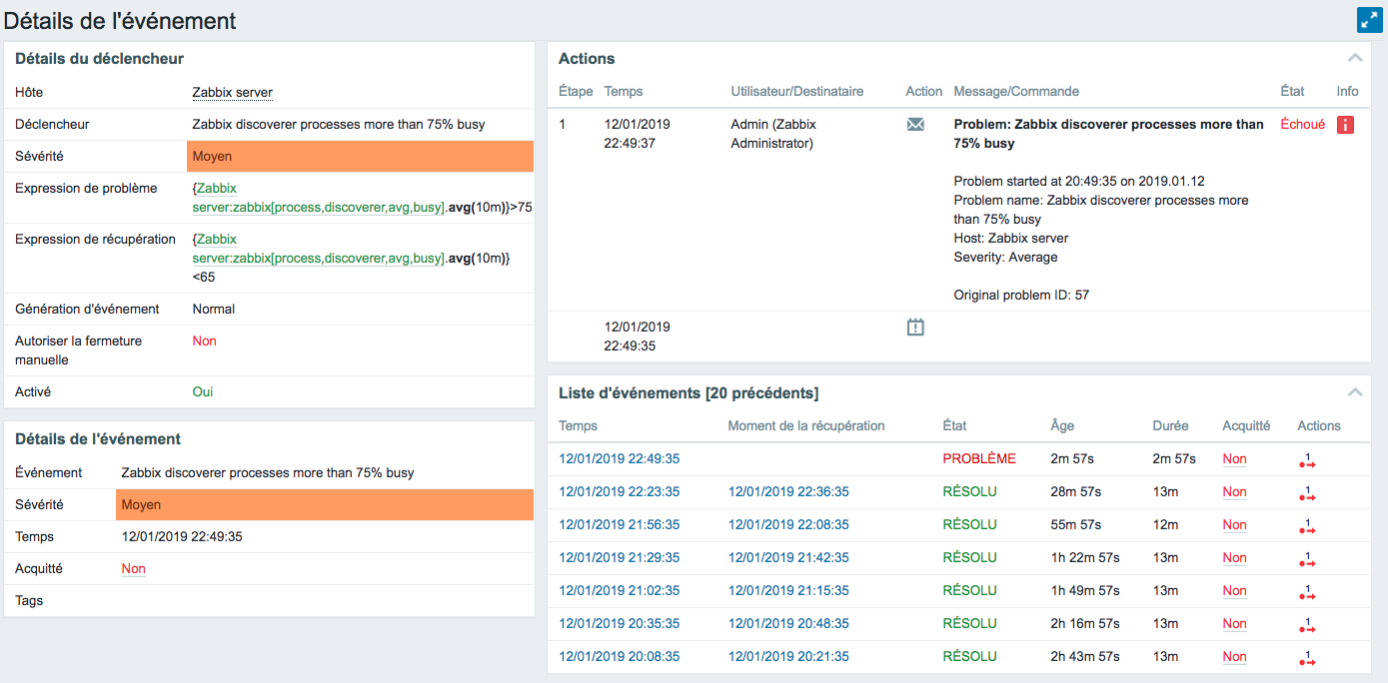1388x683 pixels.
Task: Click the envelope message icon in Actions
Action: pyautogui.click(x=915, y=125)
